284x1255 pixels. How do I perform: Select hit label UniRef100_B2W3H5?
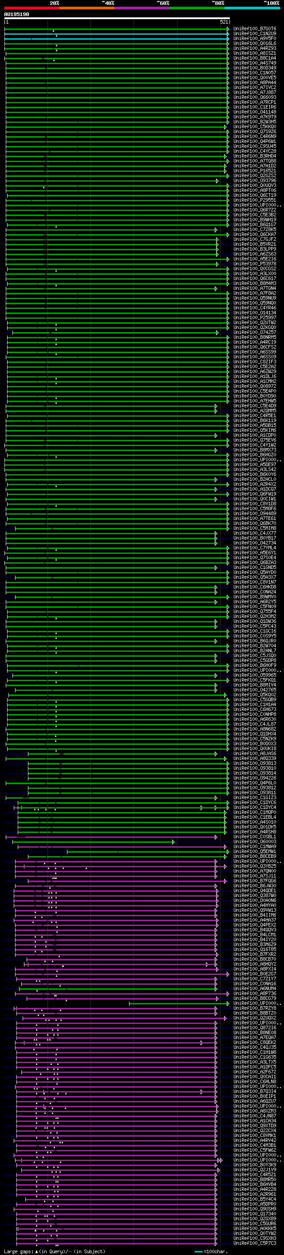(255, 122)
